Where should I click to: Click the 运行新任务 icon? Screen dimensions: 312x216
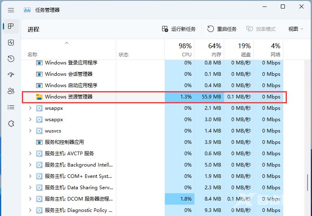click(x=165, y=29)
